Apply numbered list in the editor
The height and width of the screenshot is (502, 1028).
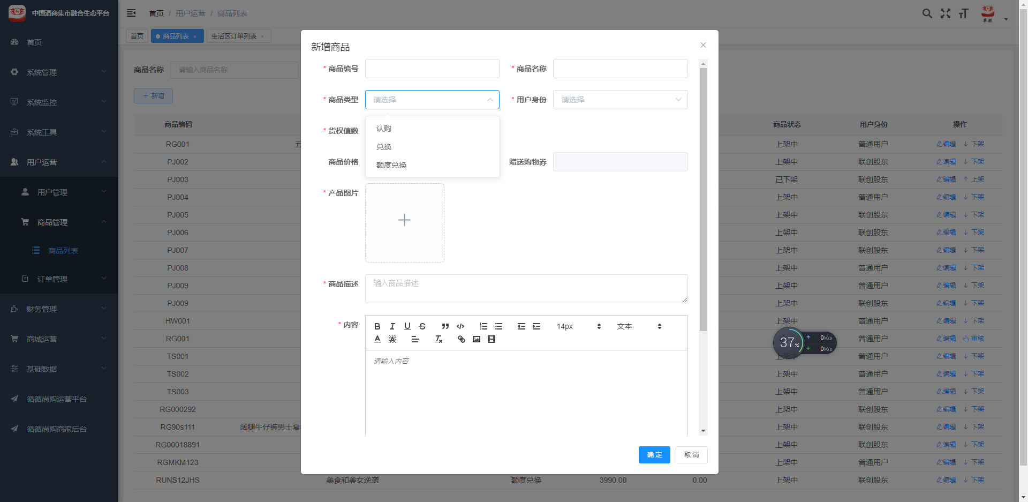click(x=483, y=326)
